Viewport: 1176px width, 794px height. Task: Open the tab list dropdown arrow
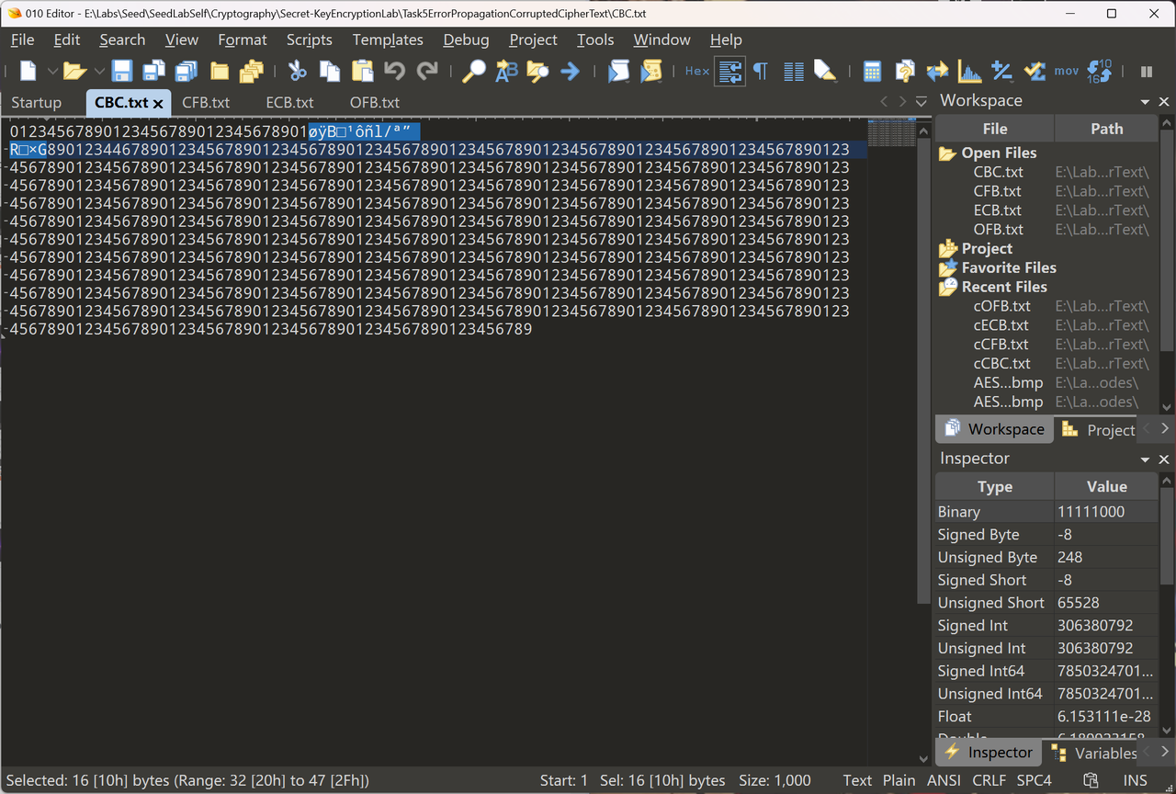pos(922,102)
